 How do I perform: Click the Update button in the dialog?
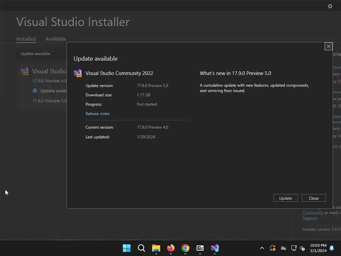pyautogui.click(x=285, y=198)
